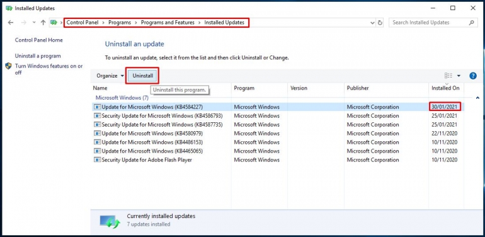Click the icon next to KB4587735 update
This screenshot has width=485, height=237.
[x=98, y=125]
